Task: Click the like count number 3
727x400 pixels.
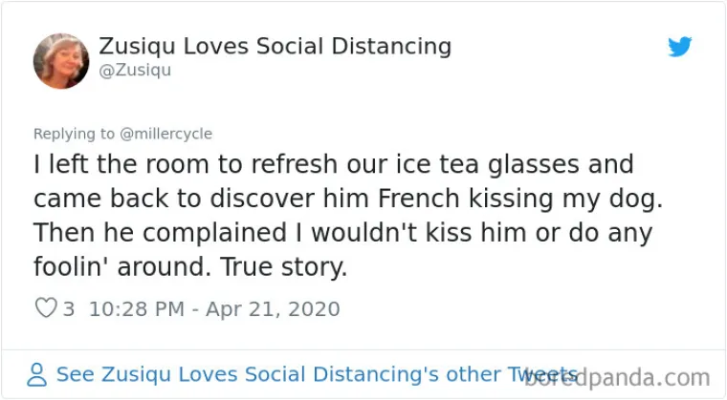Action: point(68,309)
